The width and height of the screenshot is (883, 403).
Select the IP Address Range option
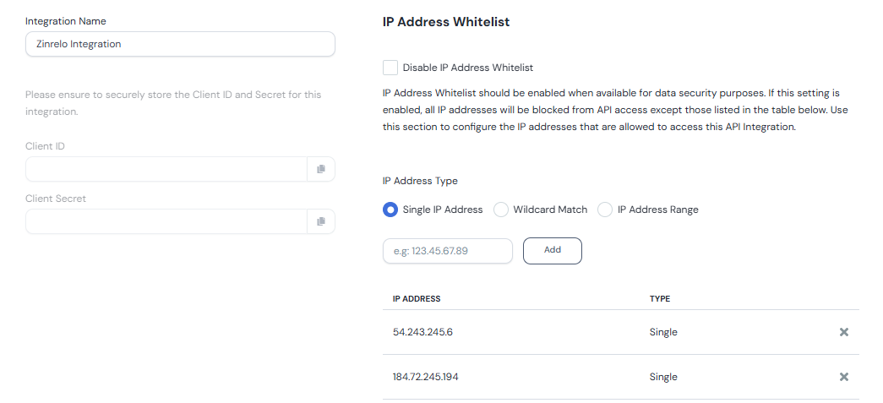click(x=605, y=210)
